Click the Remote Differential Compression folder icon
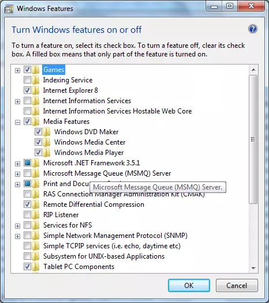Screen dimensions: 269x303 [35, 204]
